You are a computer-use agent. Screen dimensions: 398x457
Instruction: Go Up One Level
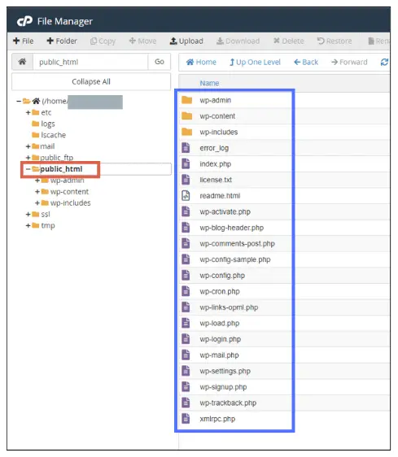tap(255, 62)
